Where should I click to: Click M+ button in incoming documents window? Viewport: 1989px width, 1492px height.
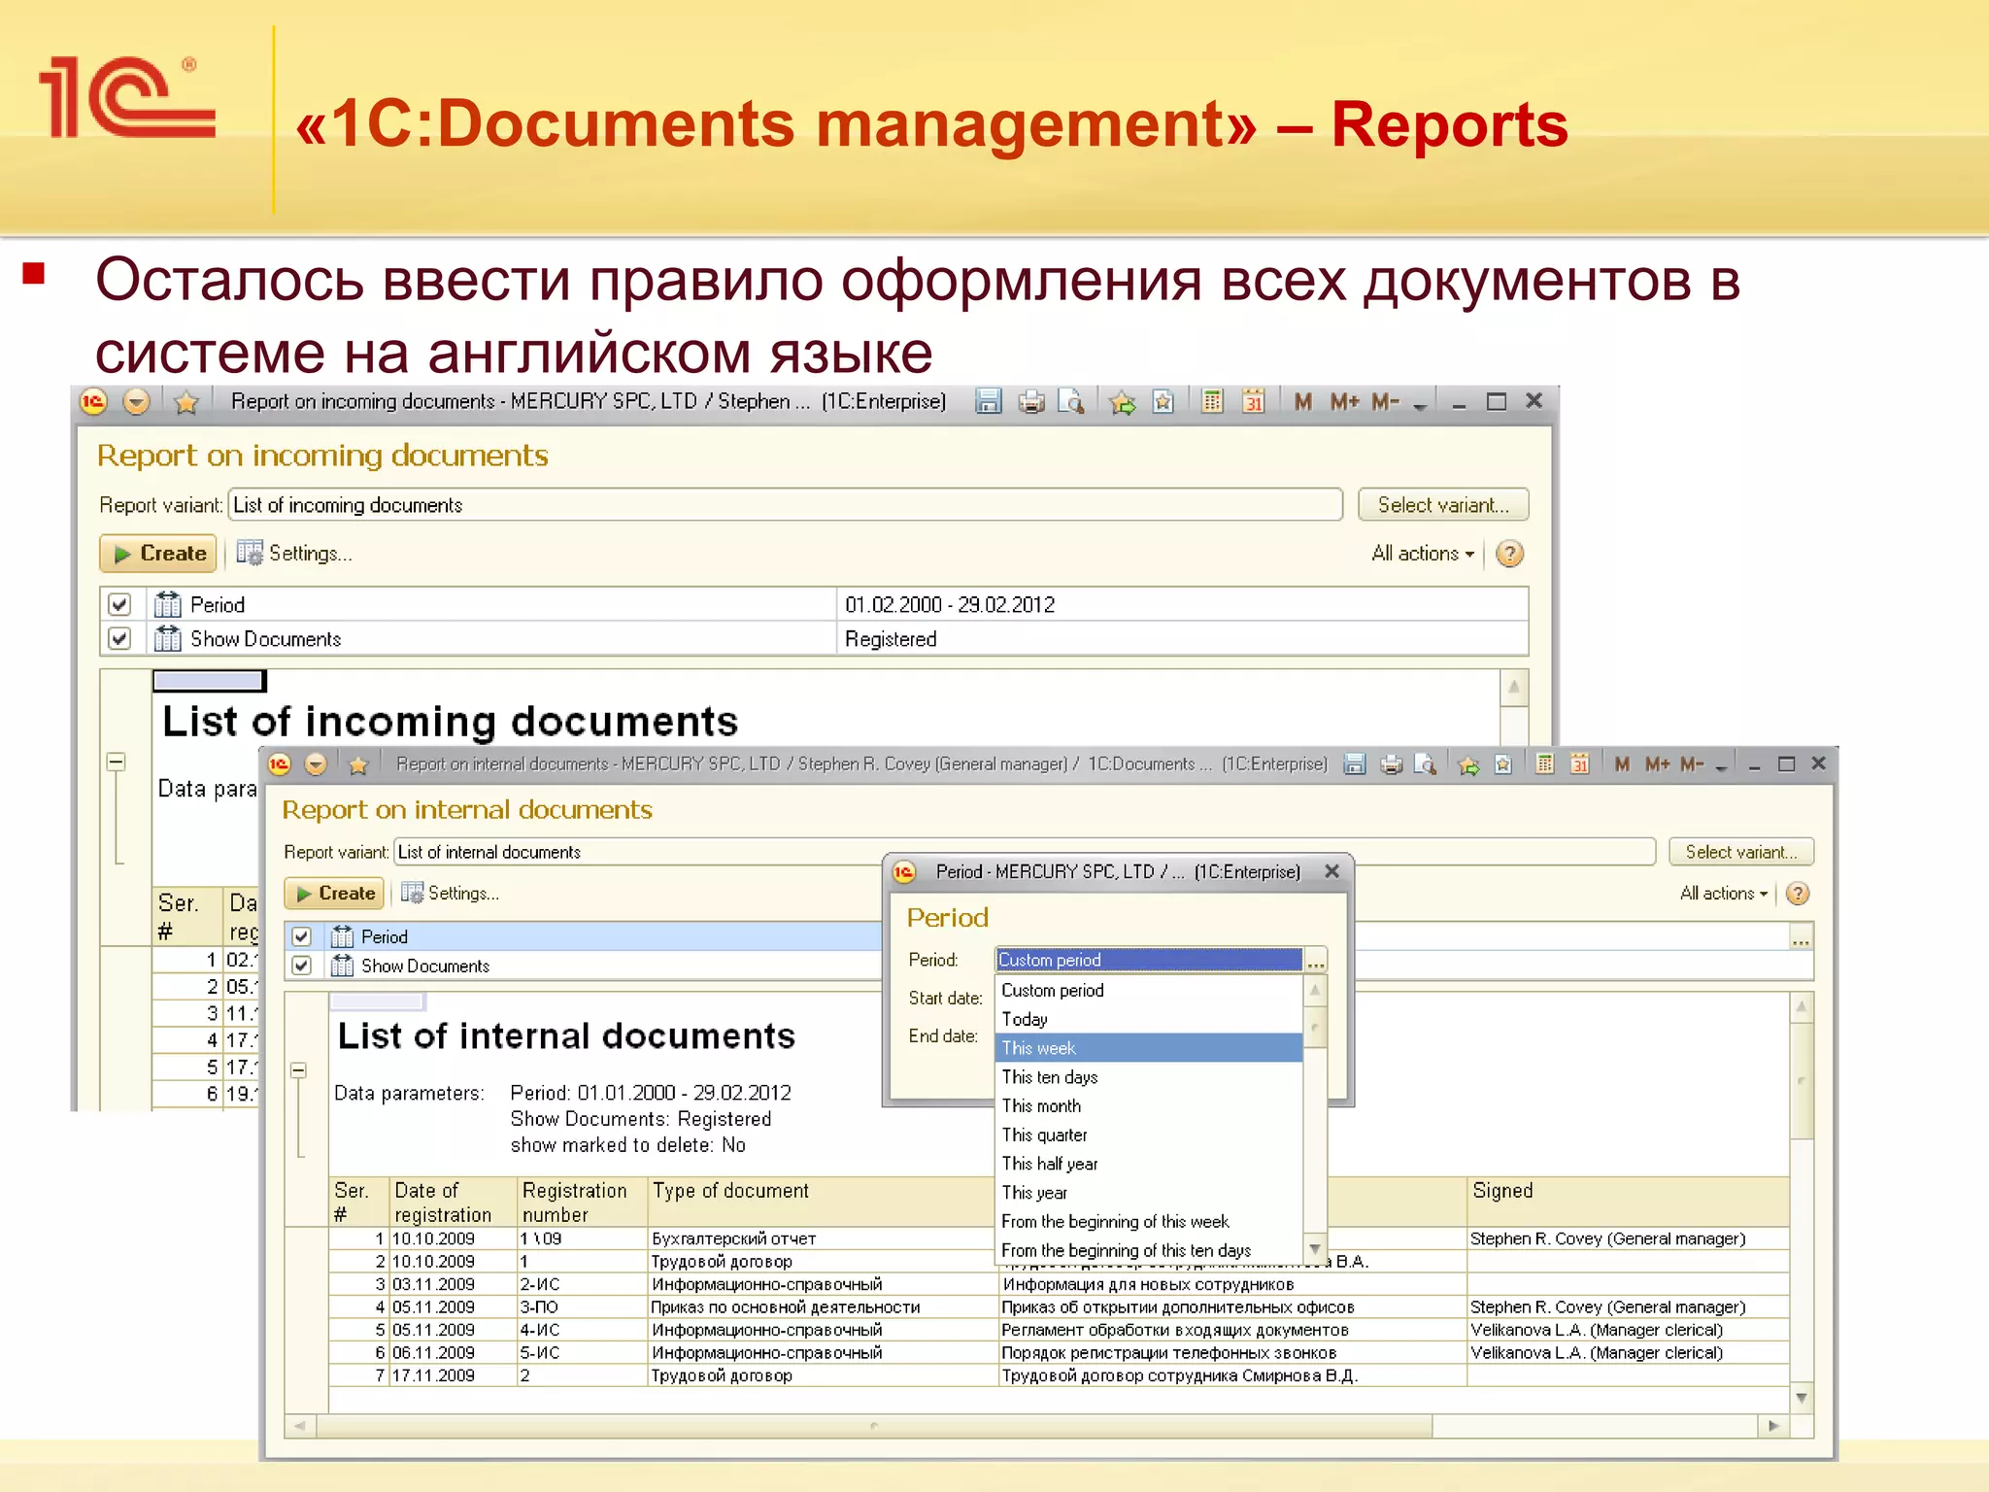(x=1345, y=401)
